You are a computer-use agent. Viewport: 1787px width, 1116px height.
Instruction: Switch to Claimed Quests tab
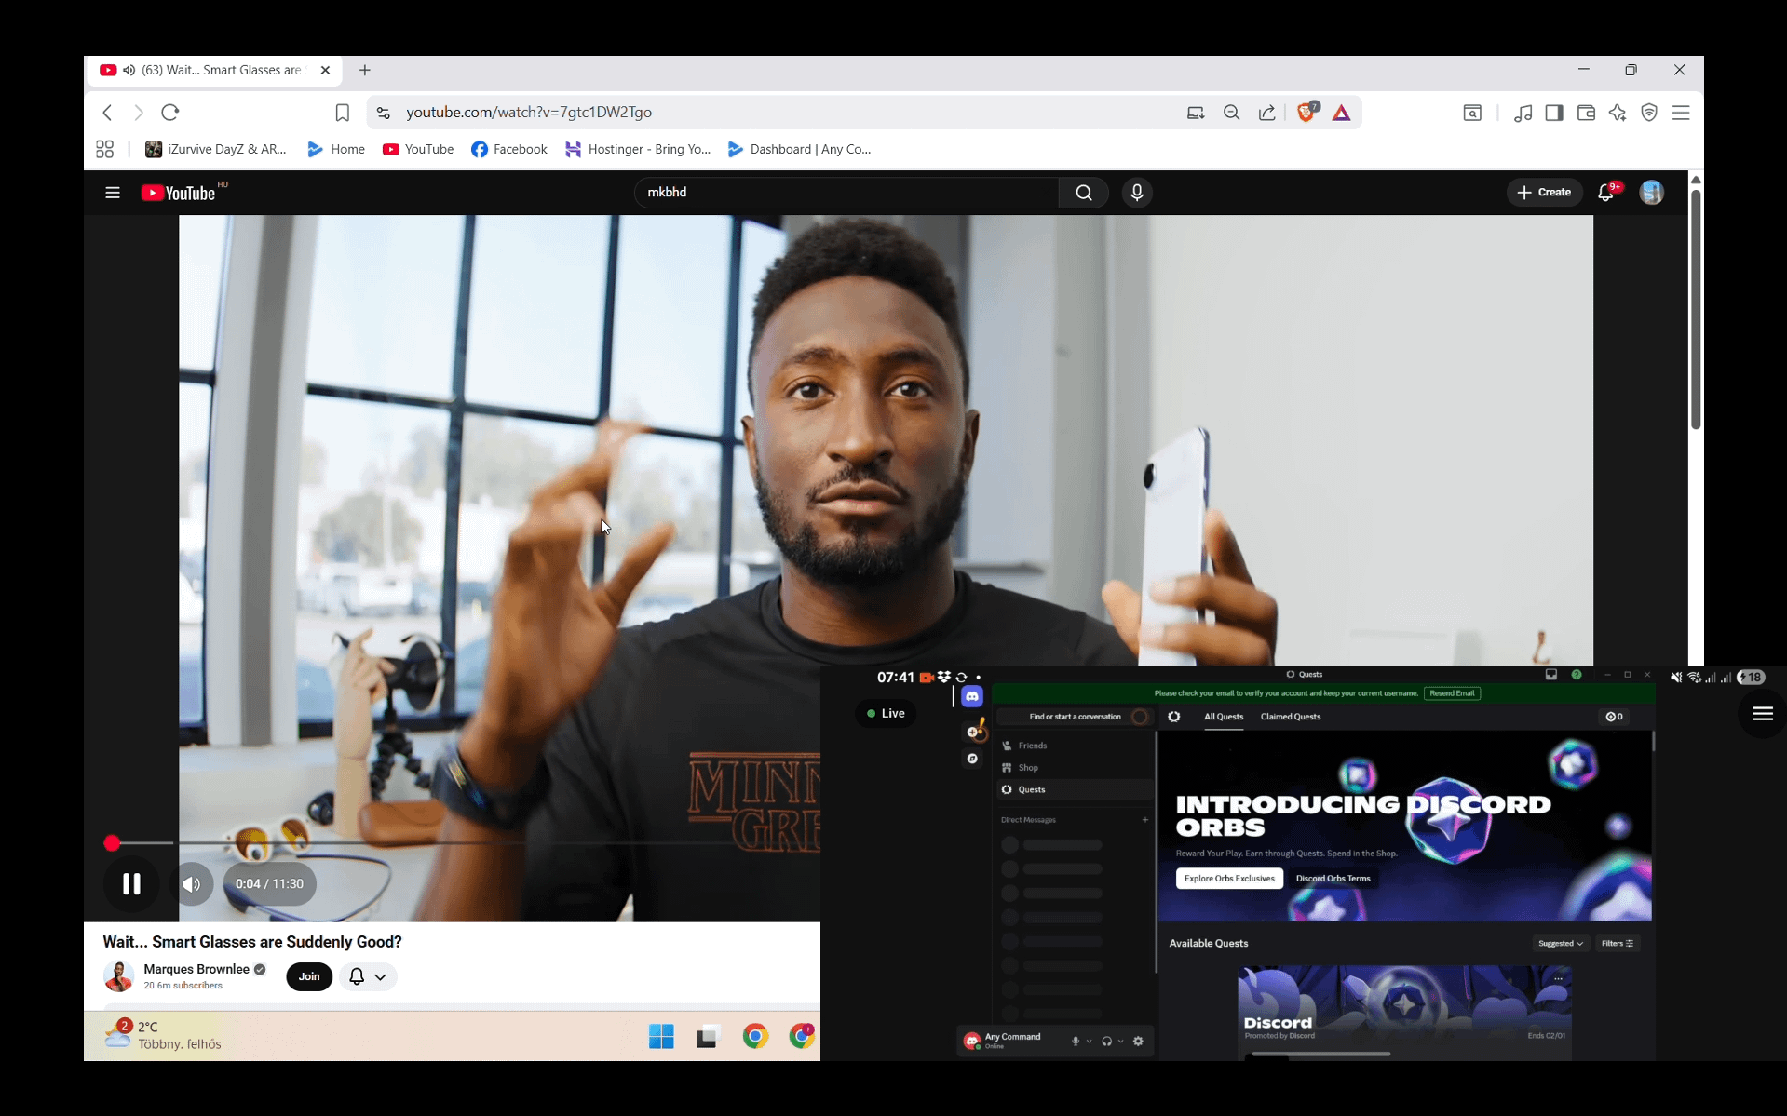1290,717
